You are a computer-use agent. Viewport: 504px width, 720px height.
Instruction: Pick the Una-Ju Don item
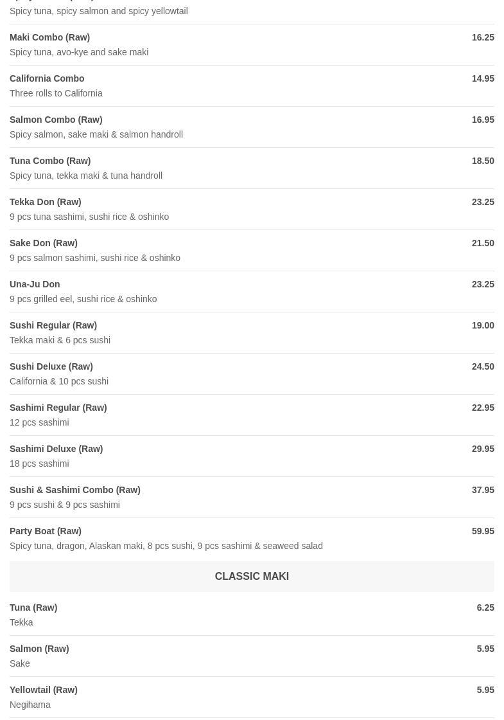[252, 292]
